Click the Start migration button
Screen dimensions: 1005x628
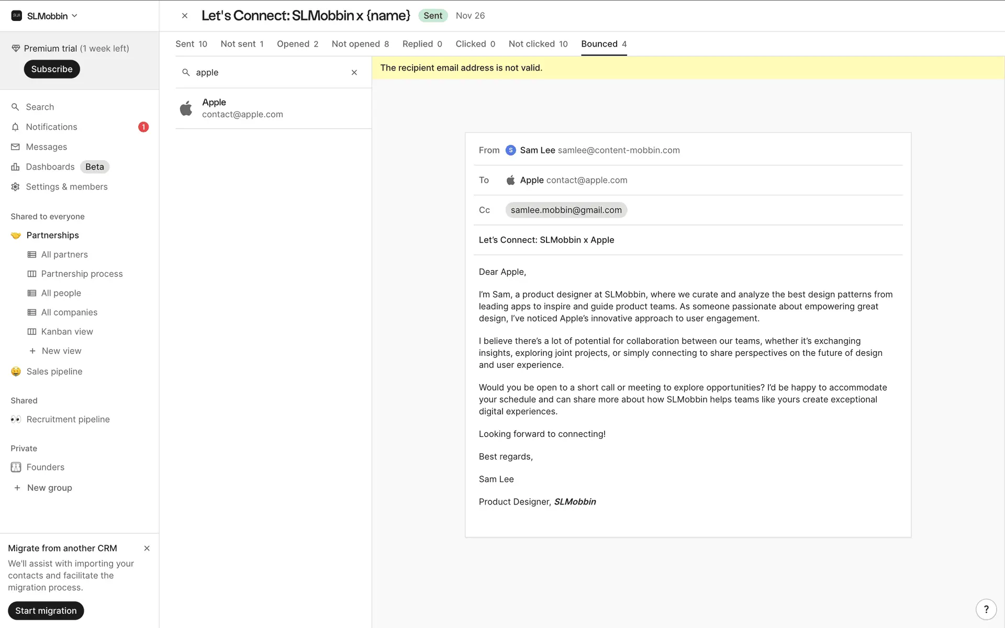pos(46,611)
